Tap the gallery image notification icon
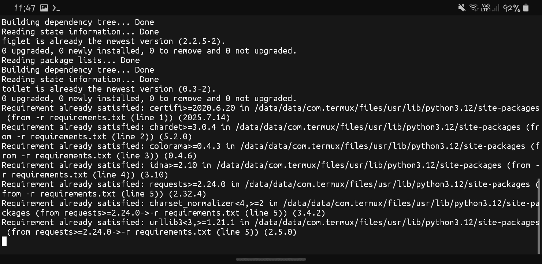This screenshot has height=264, width=542. tap(44, 8)
